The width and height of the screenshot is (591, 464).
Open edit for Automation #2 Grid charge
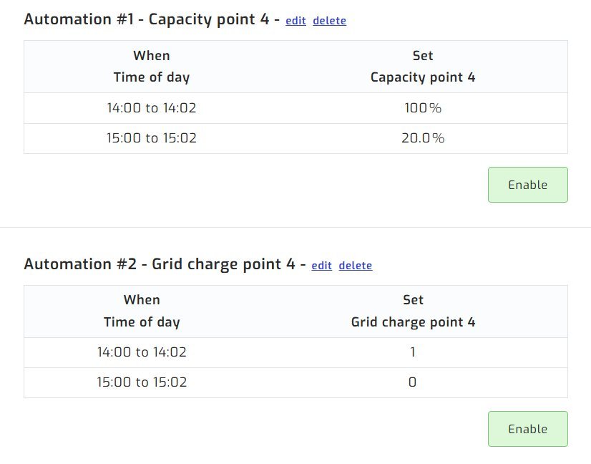[x=321, y=266]
